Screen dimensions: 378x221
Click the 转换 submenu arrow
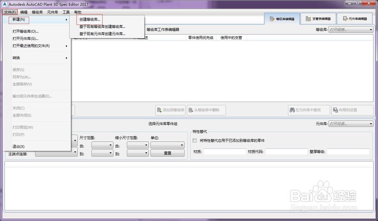66,58
